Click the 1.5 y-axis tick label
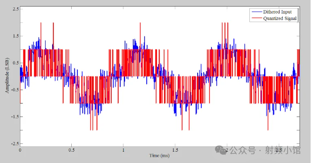311x163 pixels. (16, 36)
